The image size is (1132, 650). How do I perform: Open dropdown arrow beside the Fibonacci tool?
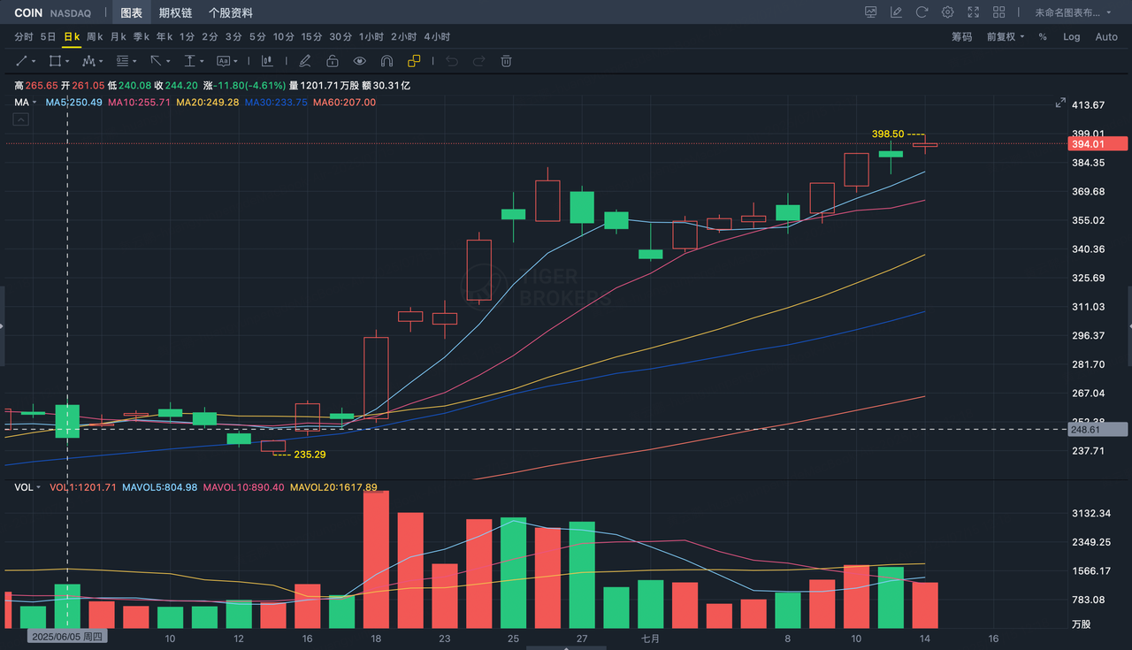[134, 61]
